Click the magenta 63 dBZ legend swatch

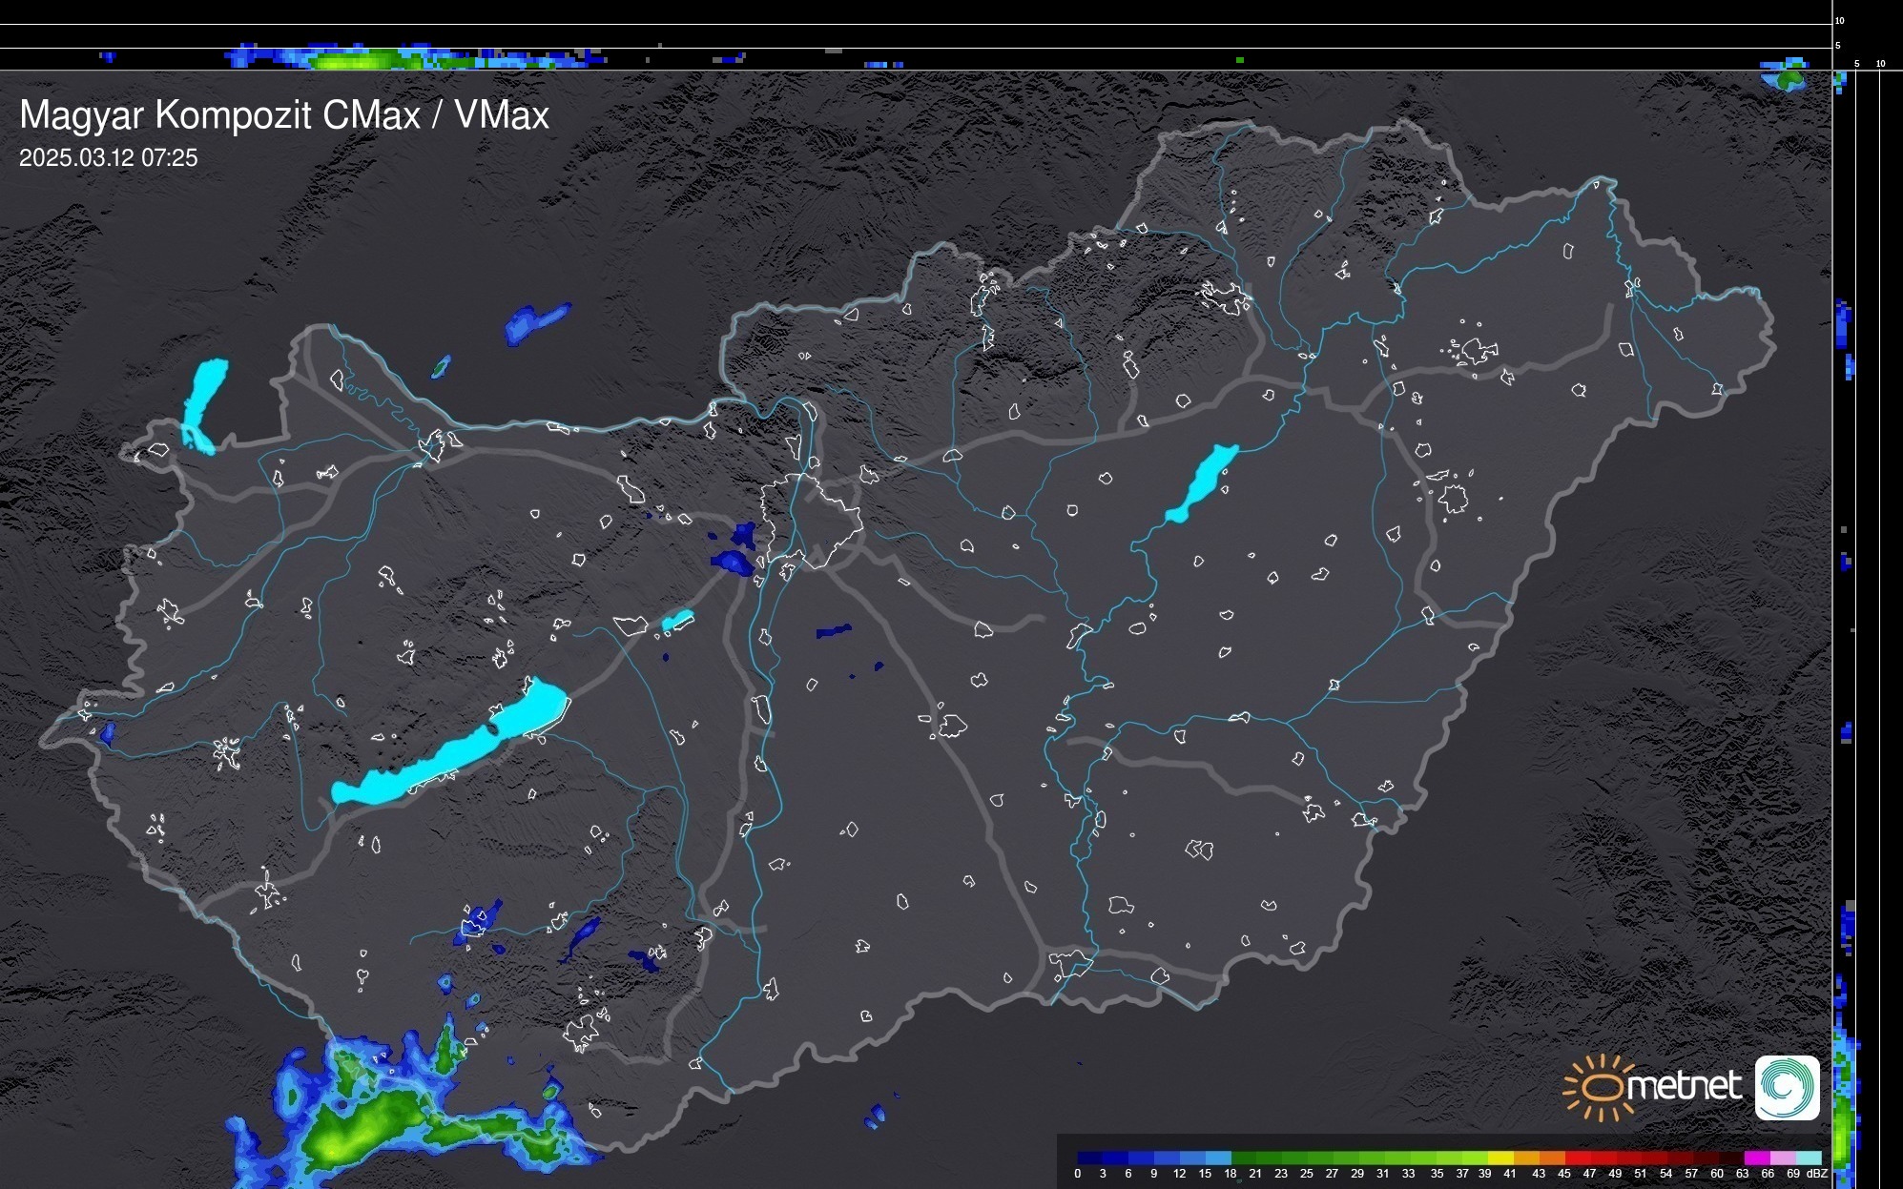1756,1158
